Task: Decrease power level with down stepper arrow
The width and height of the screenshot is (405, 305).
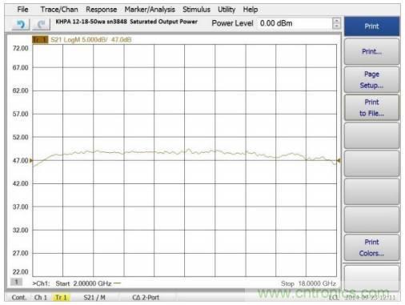Action: pos(336,26)
